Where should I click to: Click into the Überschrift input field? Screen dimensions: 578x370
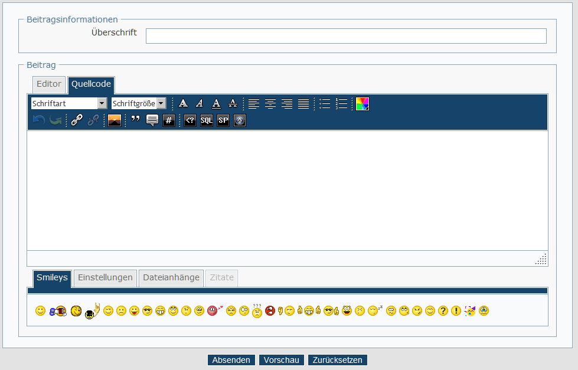(346, 36)
